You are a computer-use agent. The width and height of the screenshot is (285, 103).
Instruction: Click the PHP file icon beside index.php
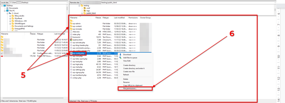pos(71,34)
